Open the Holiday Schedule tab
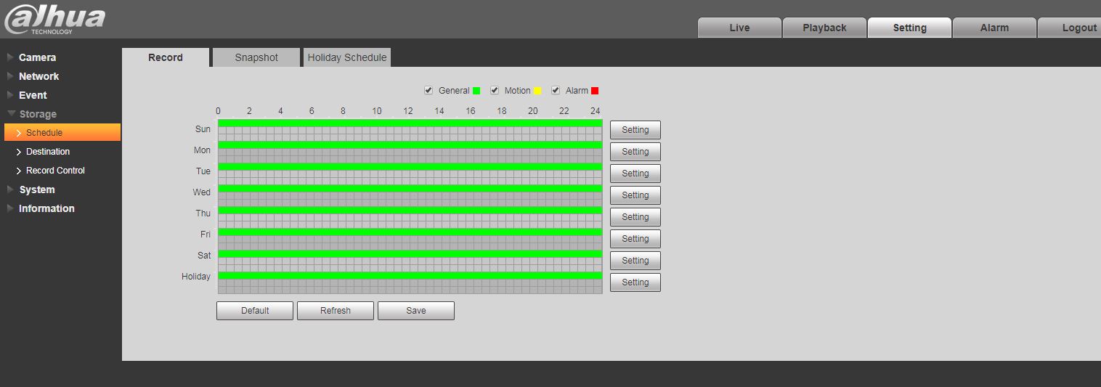This screenshot has height=387, width=1101. (347, 57)
